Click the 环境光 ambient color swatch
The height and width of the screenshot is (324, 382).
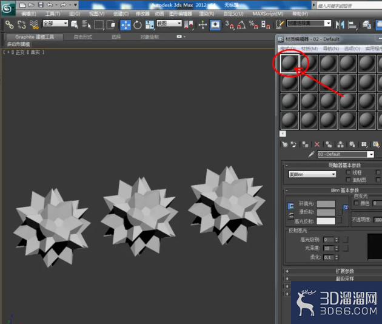point(326,204)
